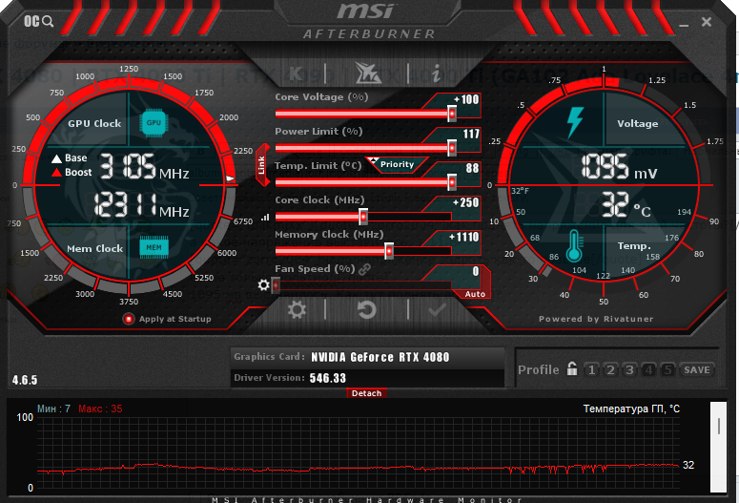739x503 pixels.
Task: Click the version number 4.6.5
Action: [x=25, y=380]
